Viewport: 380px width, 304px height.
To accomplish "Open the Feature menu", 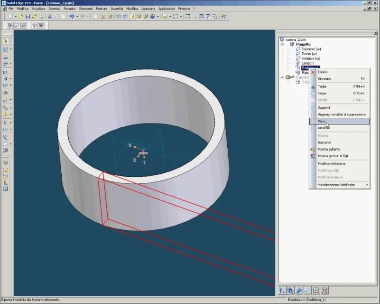I will (x=102, y=9).
